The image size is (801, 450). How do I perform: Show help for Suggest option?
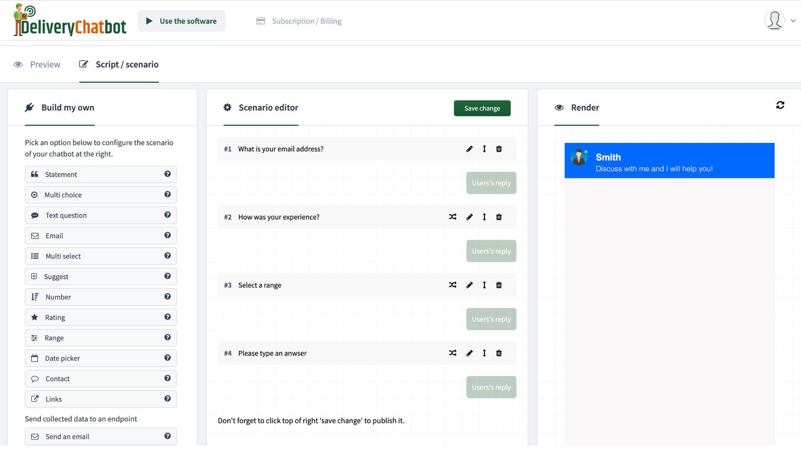[167, 276]
